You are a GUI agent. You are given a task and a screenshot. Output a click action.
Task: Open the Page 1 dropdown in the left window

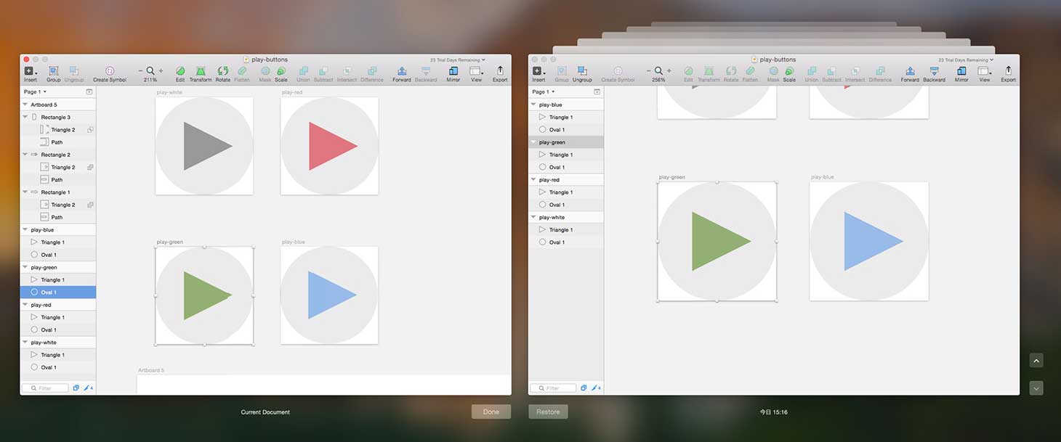pyautogui.click(x=35, y=92)
